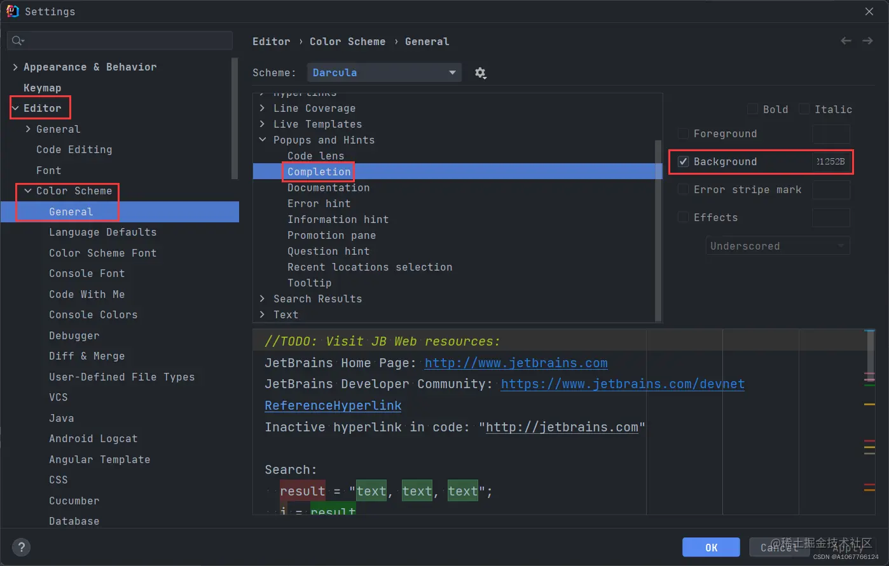
Task: Select the Promotion pane item
Action: point(332,235)
